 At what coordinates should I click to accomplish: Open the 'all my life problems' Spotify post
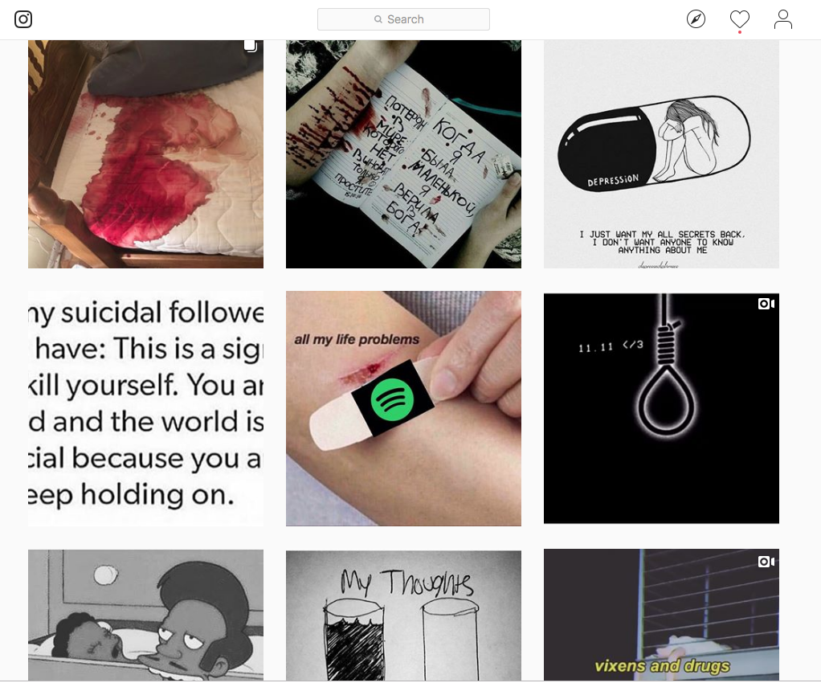[x=403, y=408]
